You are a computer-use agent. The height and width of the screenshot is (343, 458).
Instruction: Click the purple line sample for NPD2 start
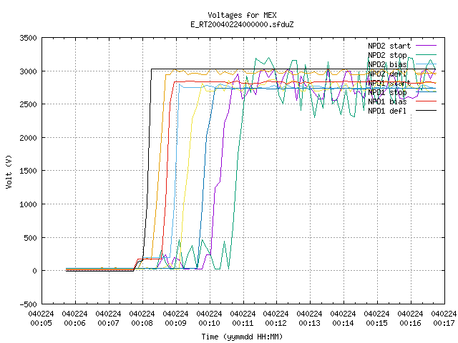click(427, 46)
